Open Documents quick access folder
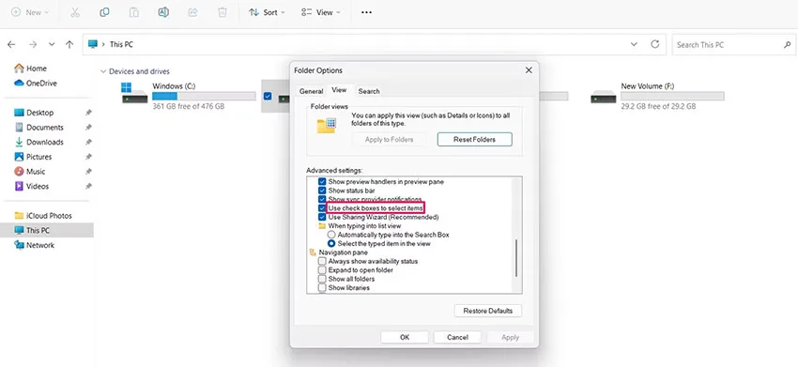The height and width of the screenshot is (367, 798). click(x=39, y=128)
